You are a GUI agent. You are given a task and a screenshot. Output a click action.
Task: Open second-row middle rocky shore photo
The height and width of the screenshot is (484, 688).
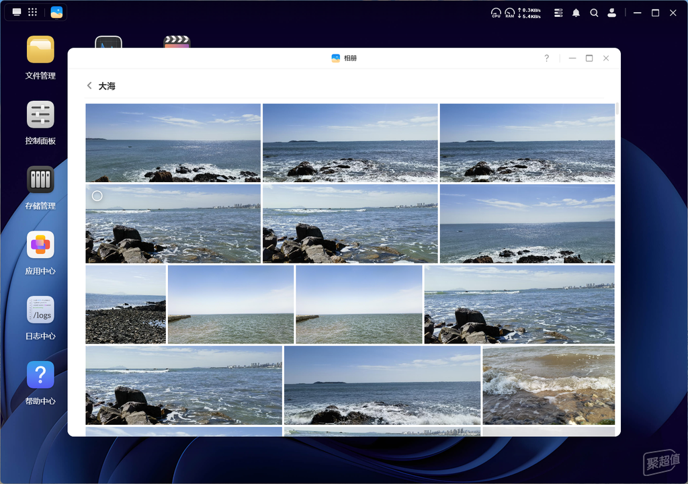coord(350,224)
